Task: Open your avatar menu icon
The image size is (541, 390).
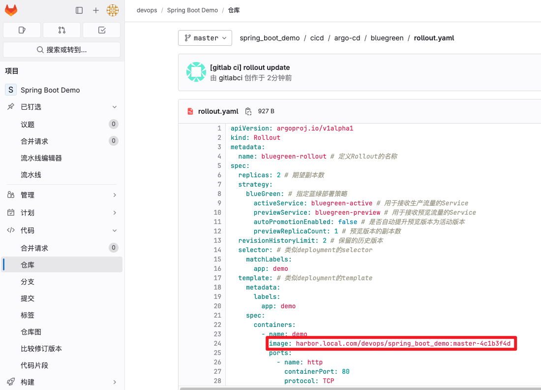Action: tap(113, 10)
